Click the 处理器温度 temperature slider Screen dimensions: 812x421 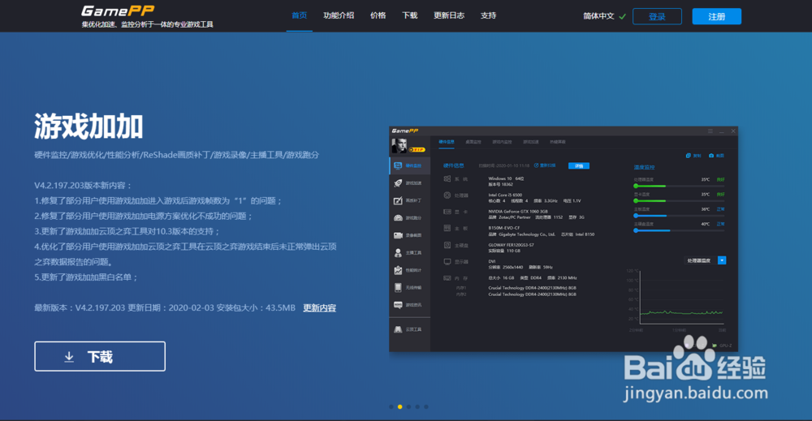tap(679, 186)
